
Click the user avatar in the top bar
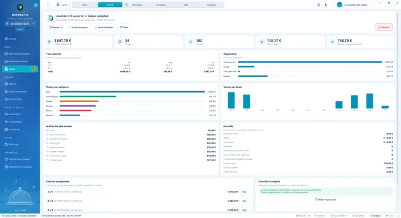[339, 5]
